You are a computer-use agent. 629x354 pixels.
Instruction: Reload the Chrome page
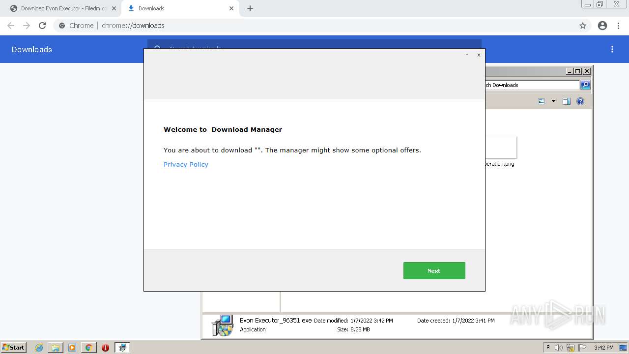pos(42,26)
